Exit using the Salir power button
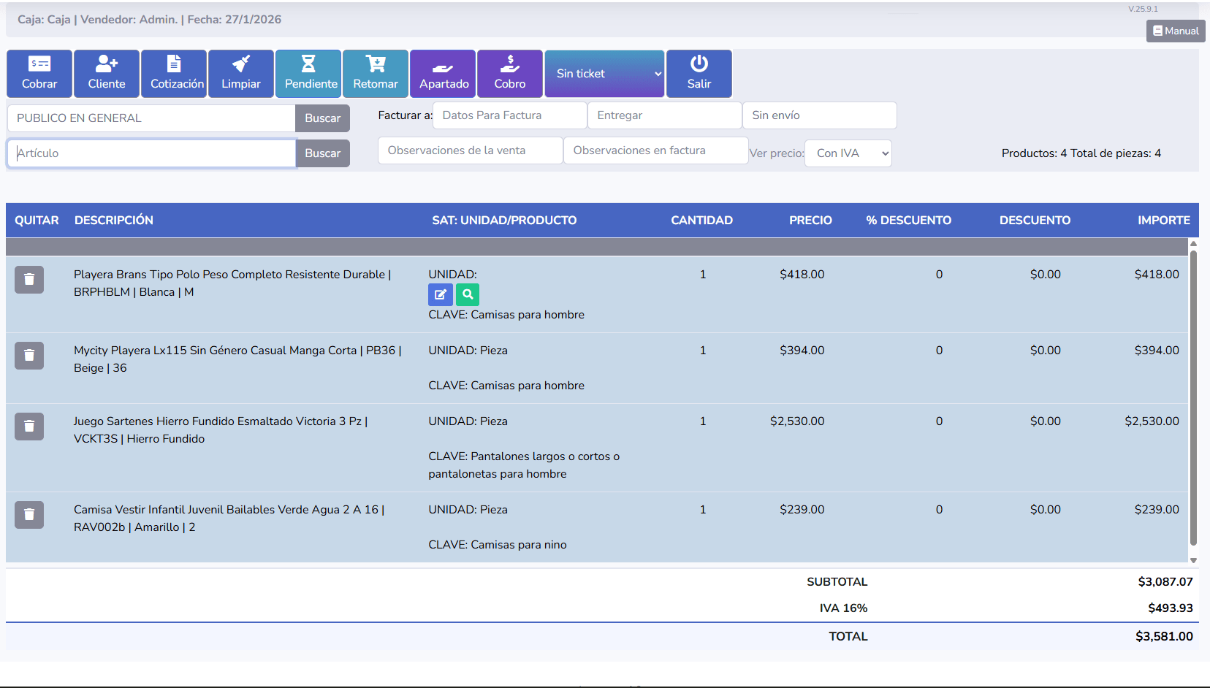Screen dimensions: 1210x688 tap(699, 73)
